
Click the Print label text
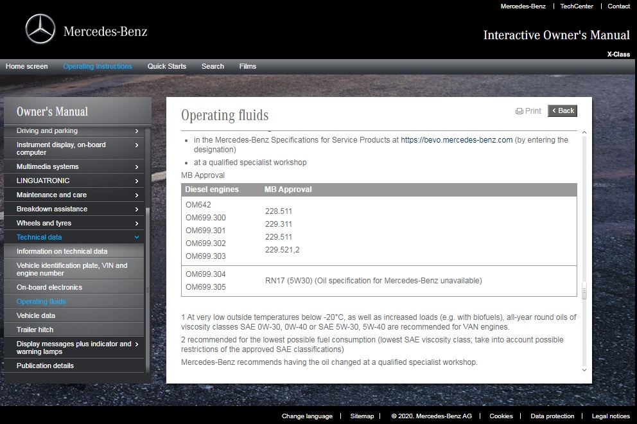tap(533, 111)
